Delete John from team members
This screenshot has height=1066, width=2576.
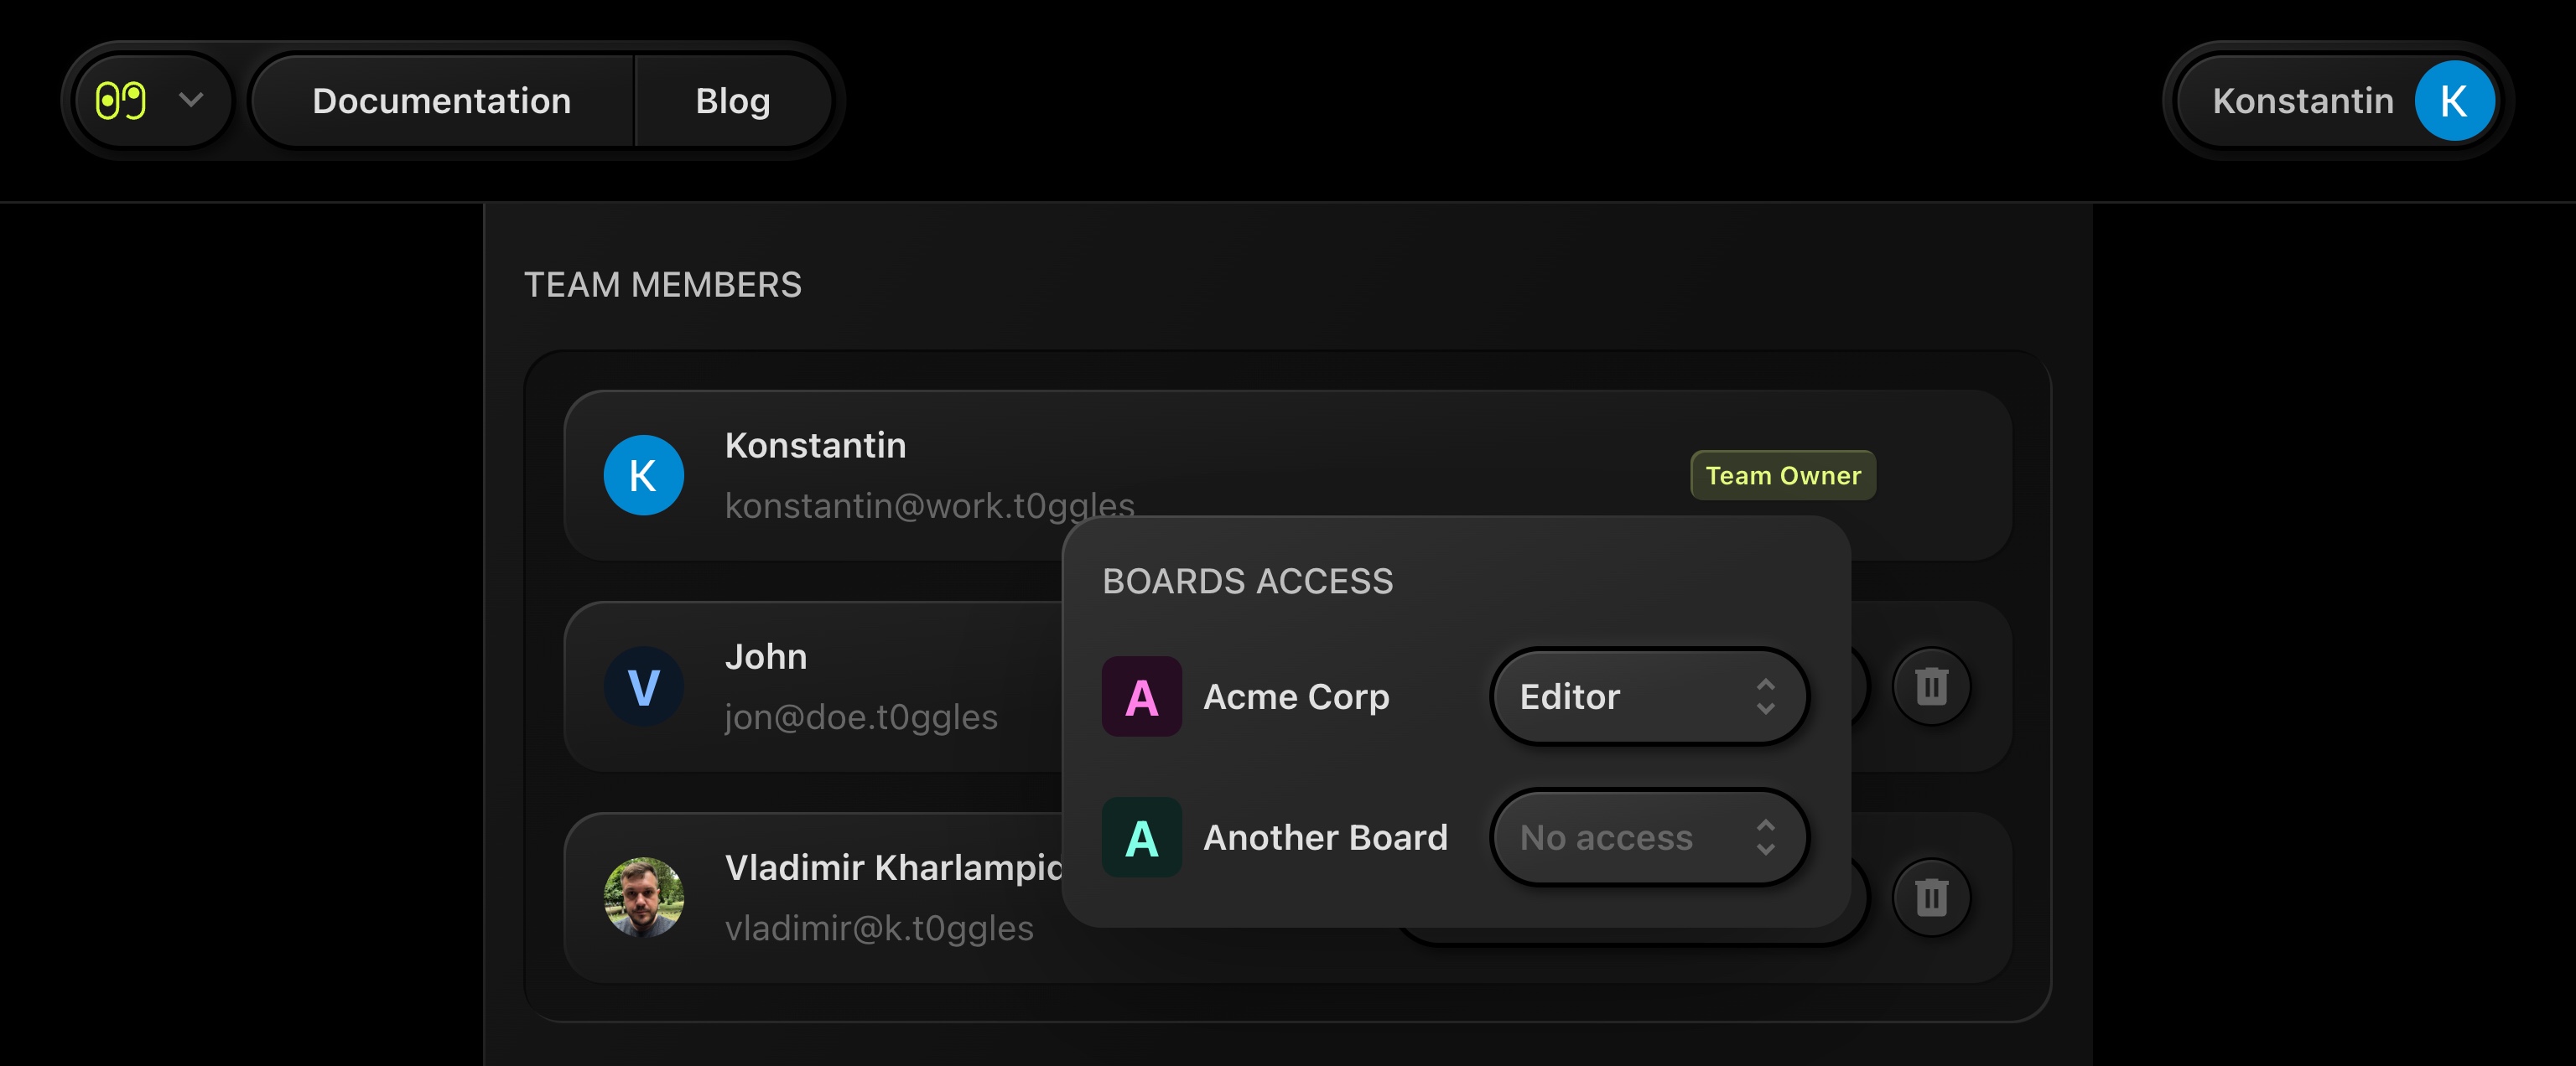tap(1930, 687)
